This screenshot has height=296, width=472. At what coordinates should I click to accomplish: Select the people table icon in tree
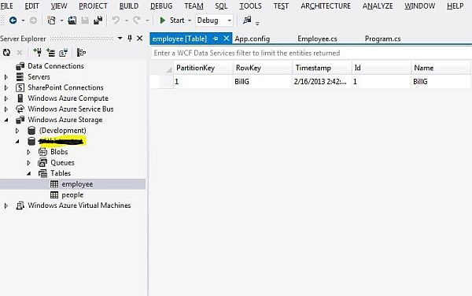pyautogui.click(x=54, y=194)
